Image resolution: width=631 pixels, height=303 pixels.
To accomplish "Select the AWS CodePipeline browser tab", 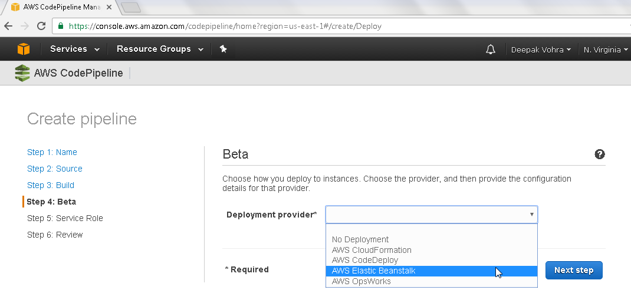I will pyautogui.click(x=60, y=7).
